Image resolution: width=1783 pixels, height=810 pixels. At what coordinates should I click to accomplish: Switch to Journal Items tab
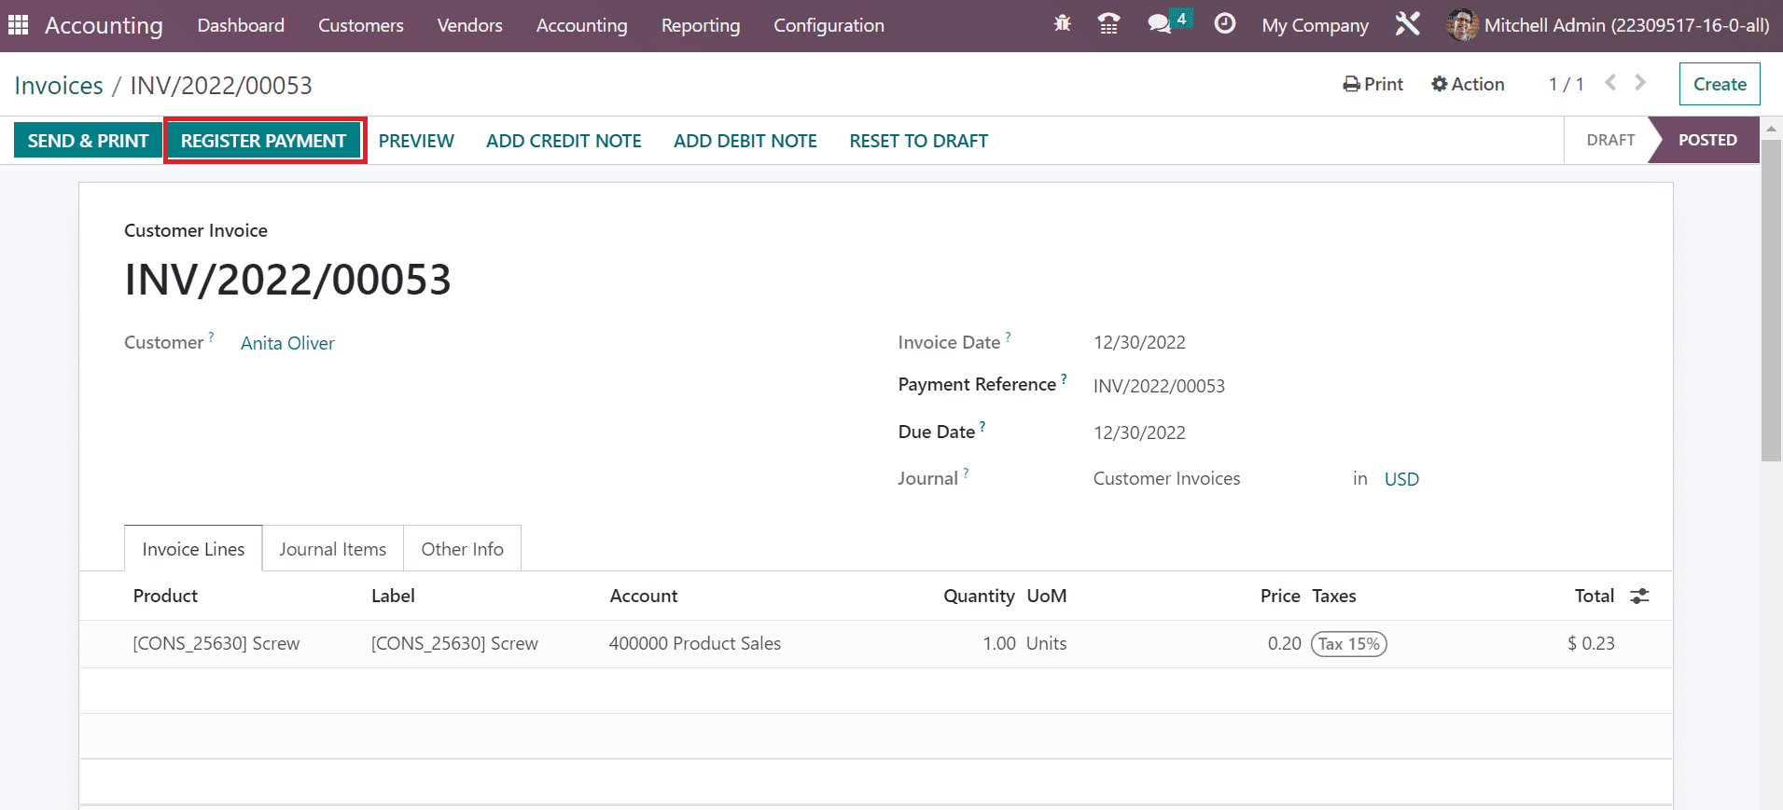click(332, 549)
